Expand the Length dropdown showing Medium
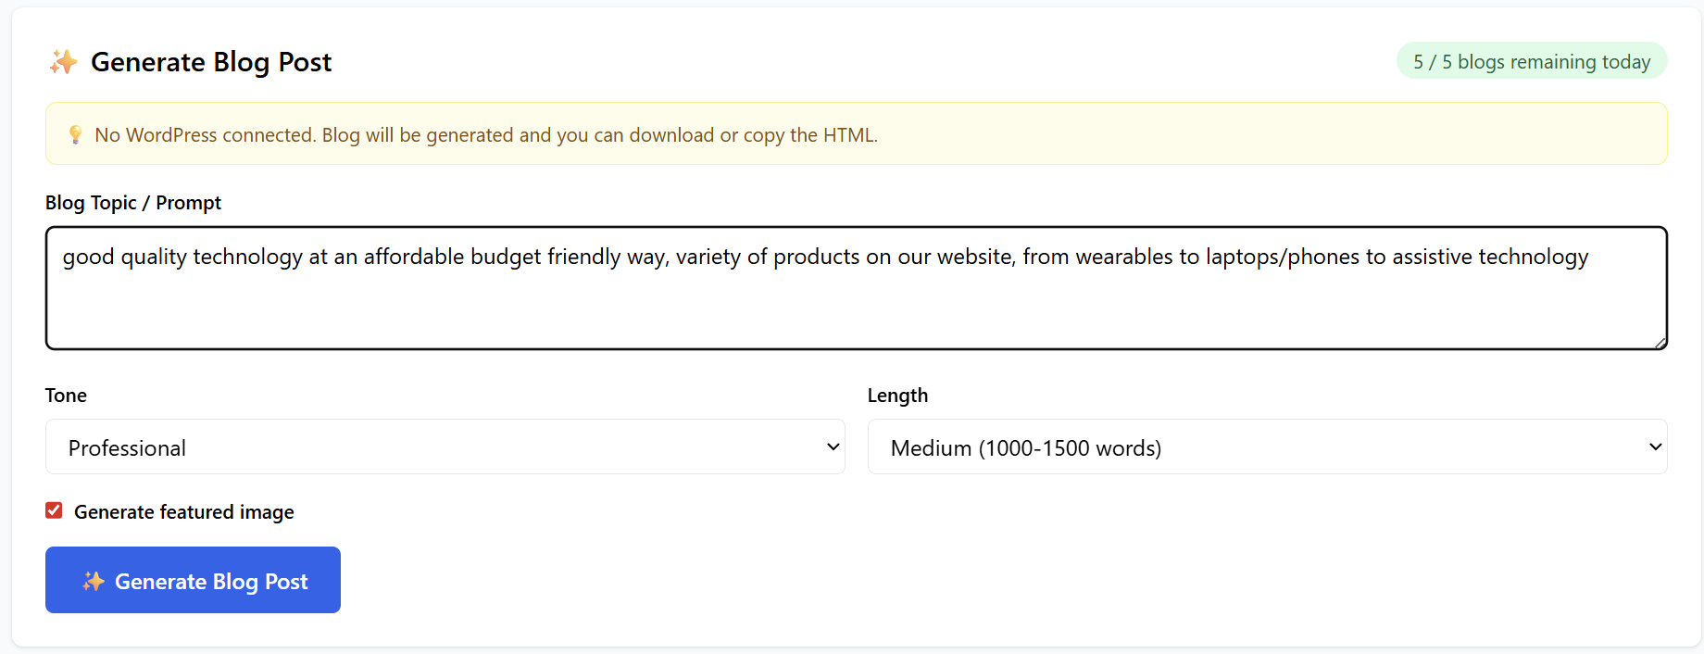1704x654 pixels. pyautogui.click(x=1266, y=447)
